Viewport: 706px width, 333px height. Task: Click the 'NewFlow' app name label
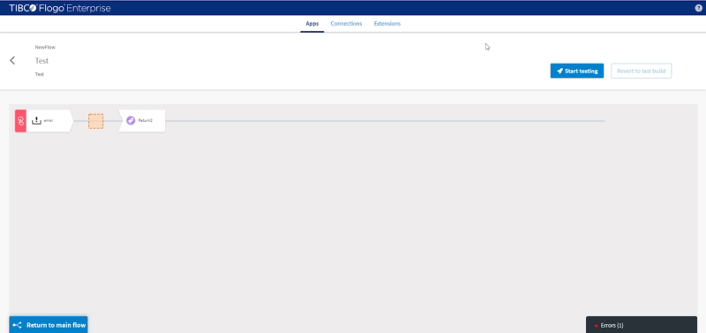[45, 48]
